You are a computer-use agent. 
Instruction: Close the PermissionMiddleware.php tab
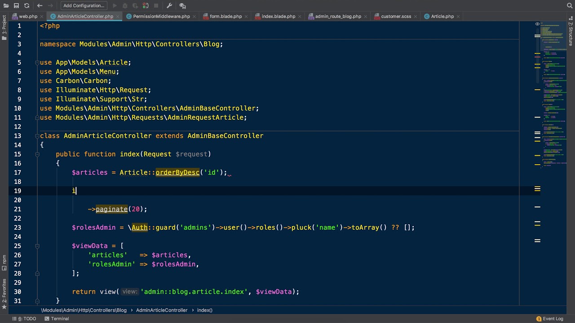[x=195, y=16]
